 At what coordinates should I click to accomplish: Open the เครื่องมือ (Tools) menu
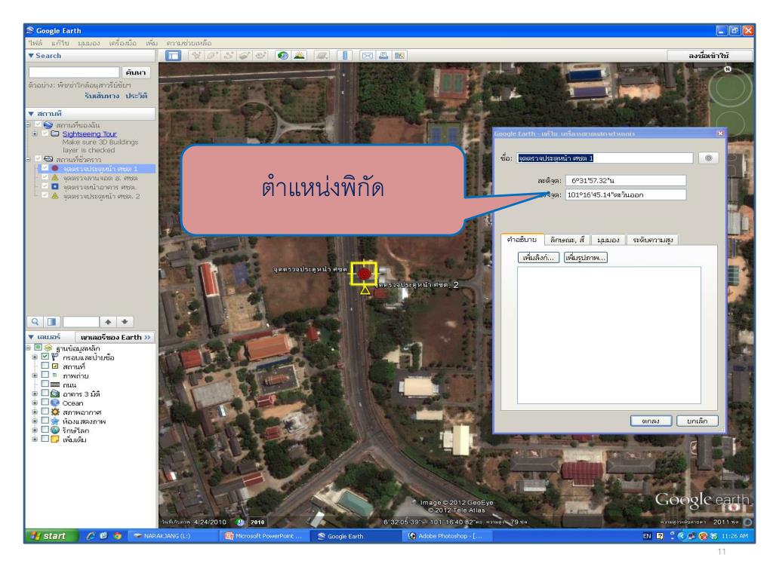tap(123, 43)
